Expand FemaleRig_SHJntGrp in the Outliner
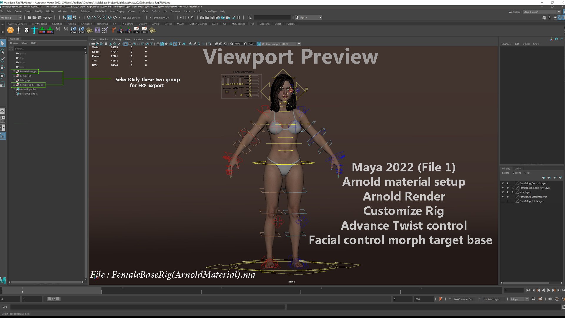The width and height of the screenshot is (565, 318). tap(14, 85)
